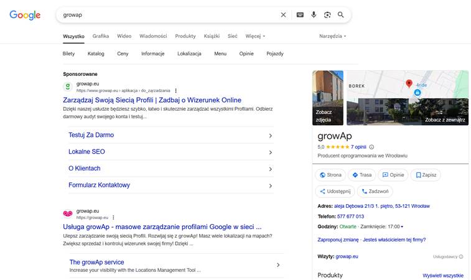The width and height of the screenshot is (471, 280).
Task: Switch to the Wiadomości tab
Action: (x=153, y=36)
